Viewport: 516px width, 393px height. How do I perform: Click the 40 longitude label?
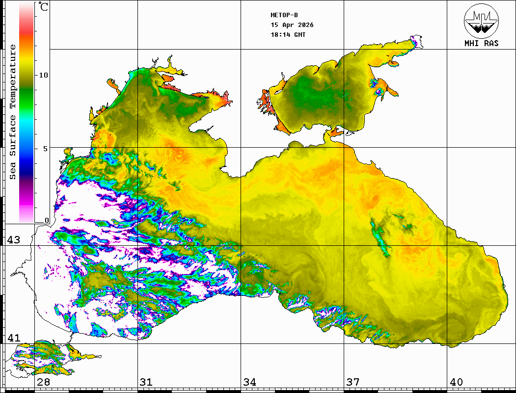point(456,382)
